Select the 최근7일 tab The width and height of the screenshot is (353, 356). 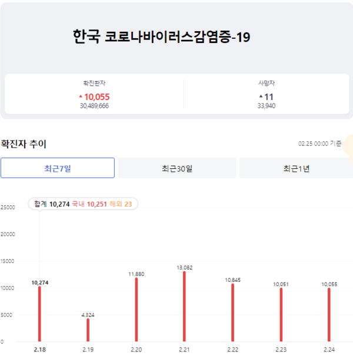[x=58, y=168]
